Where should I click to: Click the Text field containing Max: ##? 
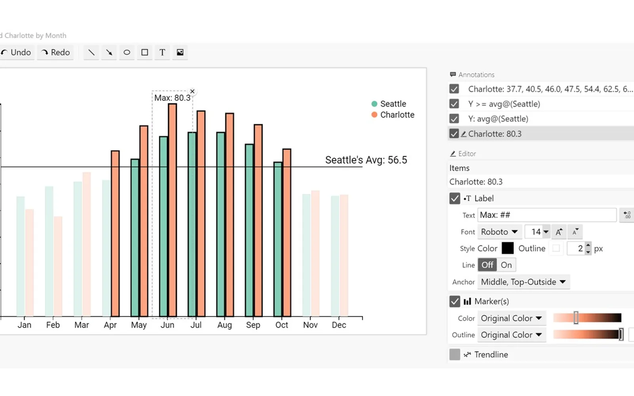[x=547, y=215]
